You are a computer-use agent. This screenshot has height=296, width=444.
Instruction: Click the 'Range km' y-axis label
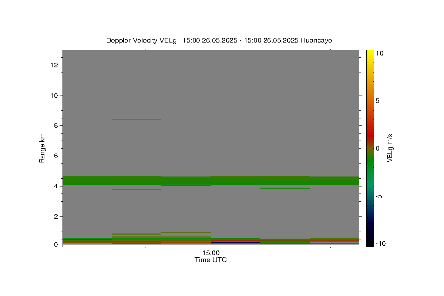click(42, 148)
